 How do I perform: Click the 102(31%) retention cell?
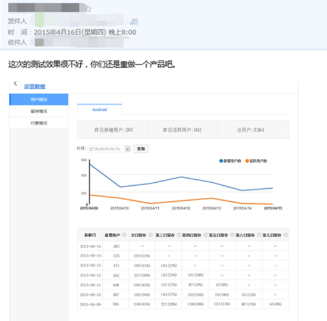tap(142, 255)
